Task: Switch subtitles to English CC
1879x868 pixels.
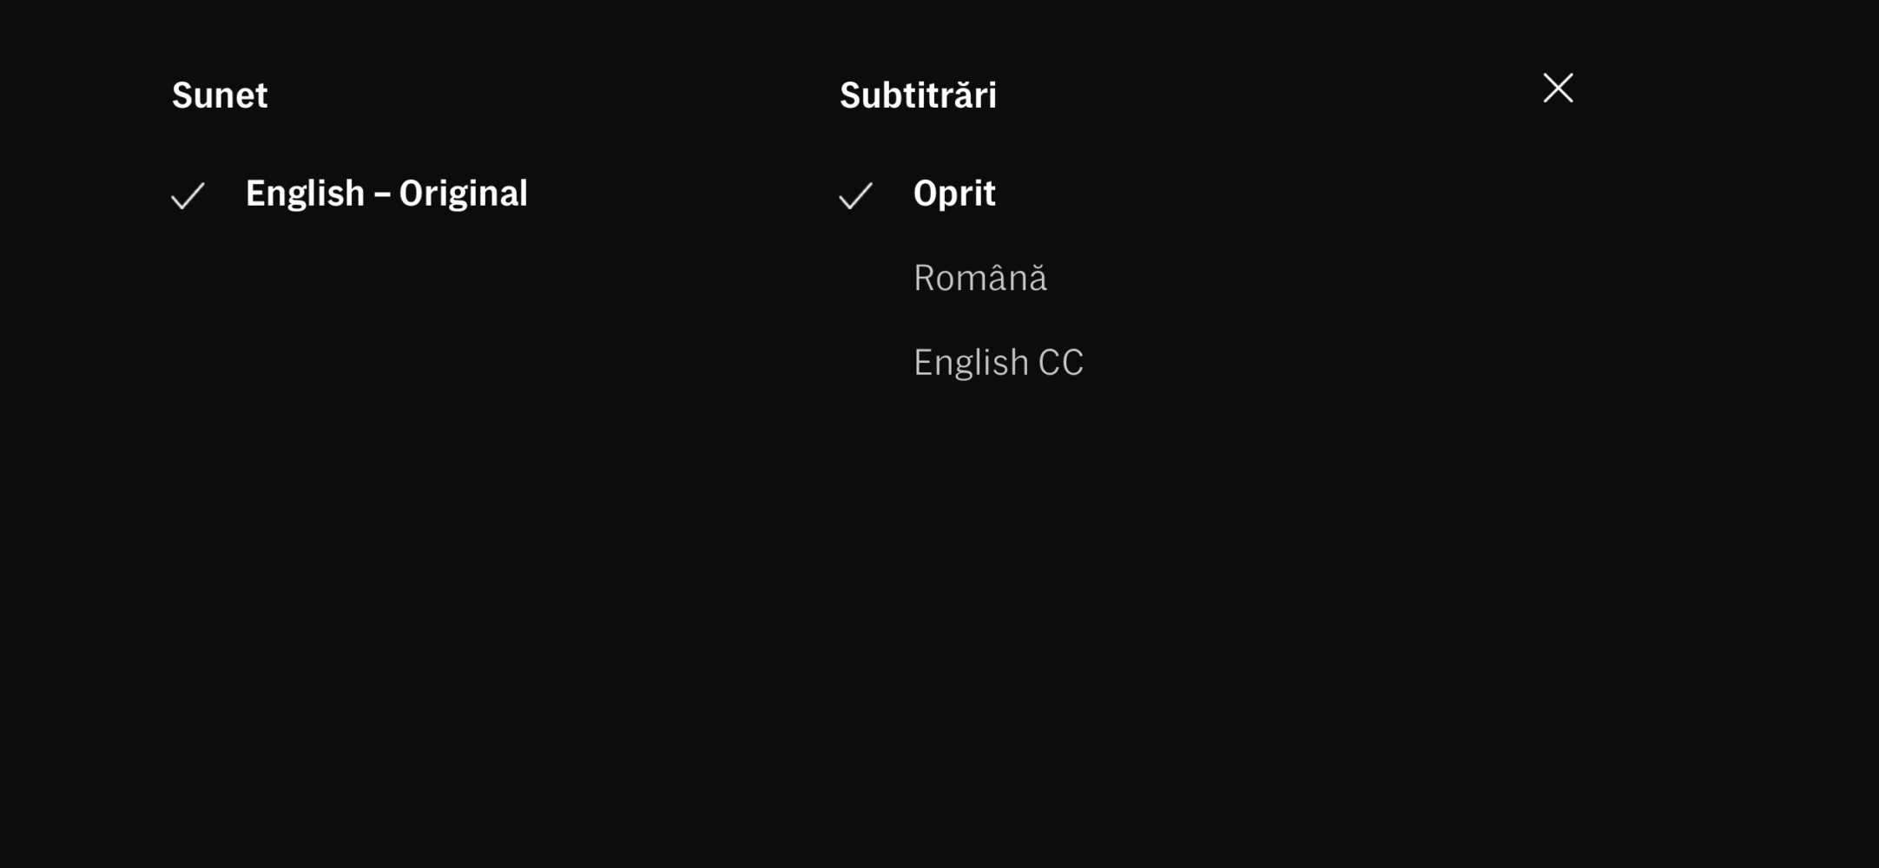Action: (999, 361)
